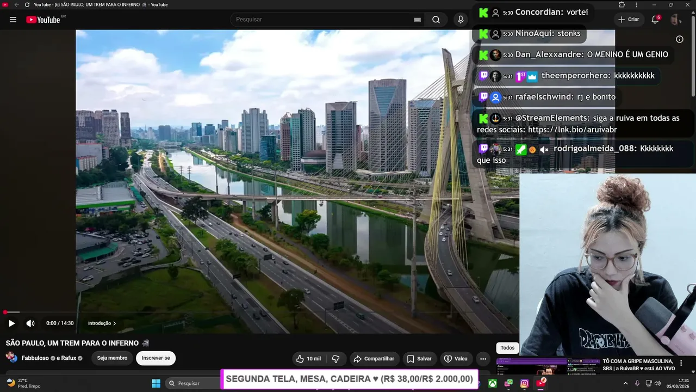
Task: Open YouTube notifications bell
Action: (x=656, y=20)
